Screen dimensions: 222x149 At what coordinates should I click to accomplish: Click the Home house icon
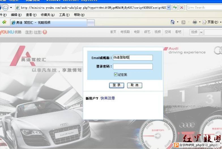(x=172, y=22)
